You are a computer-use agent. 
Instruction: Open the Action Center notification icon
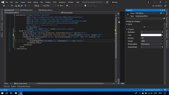[165, 93]
